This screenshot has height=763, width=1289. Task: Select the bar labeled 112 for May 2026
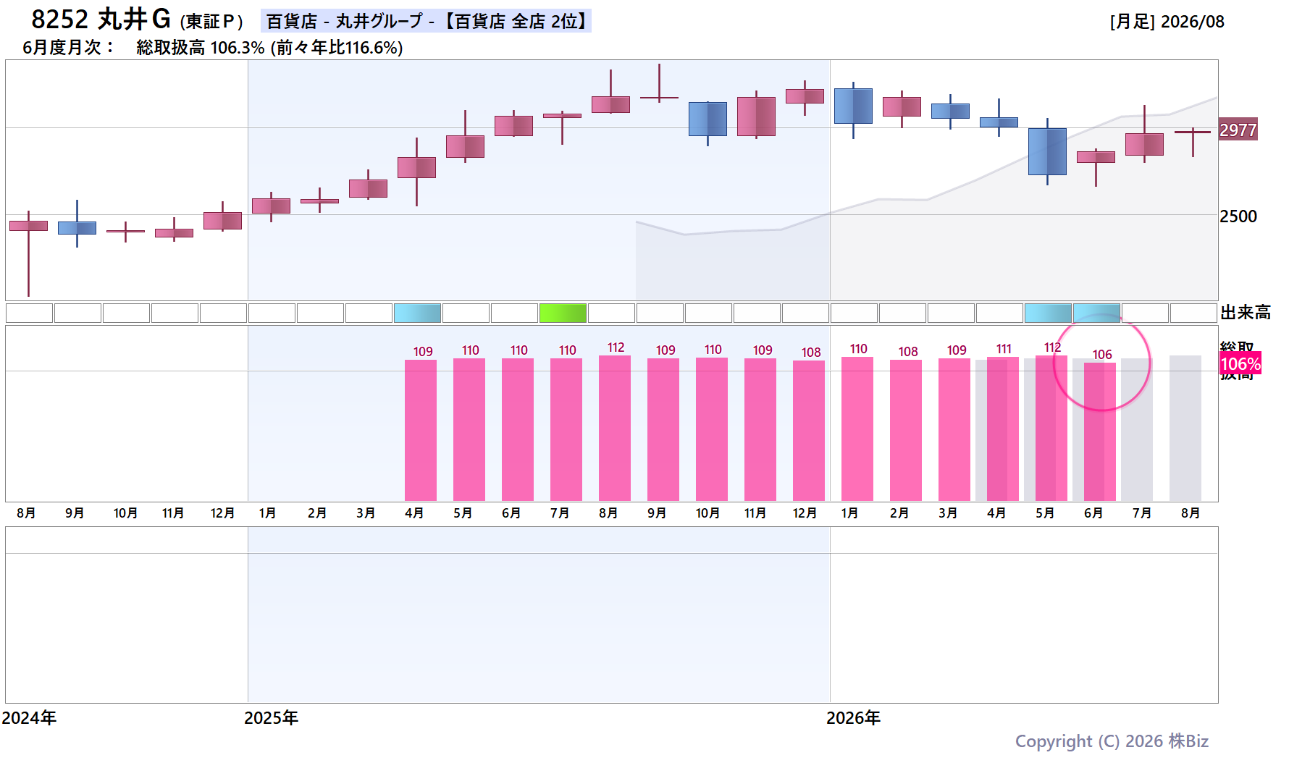pyautogui.click(x=1051, y=428)
